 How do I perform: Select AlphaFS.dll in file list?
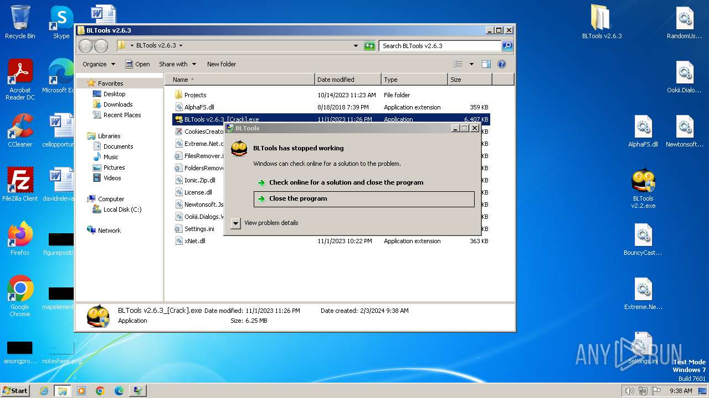pyautogui.click(x=331, y=107)
